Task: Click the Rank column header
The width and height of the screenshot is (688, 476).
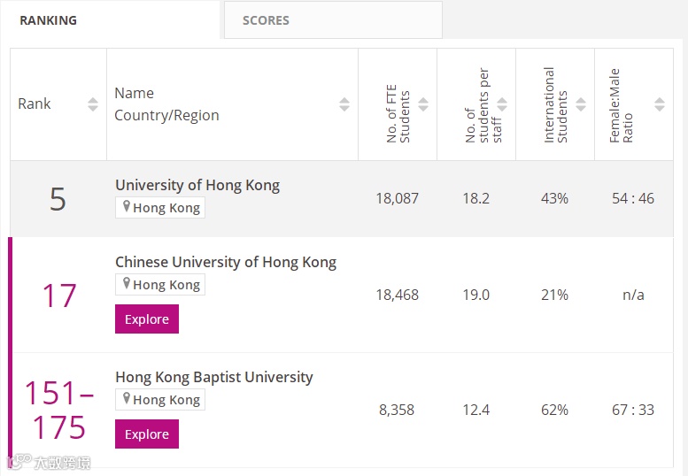Action: click(x=35, y=104)
